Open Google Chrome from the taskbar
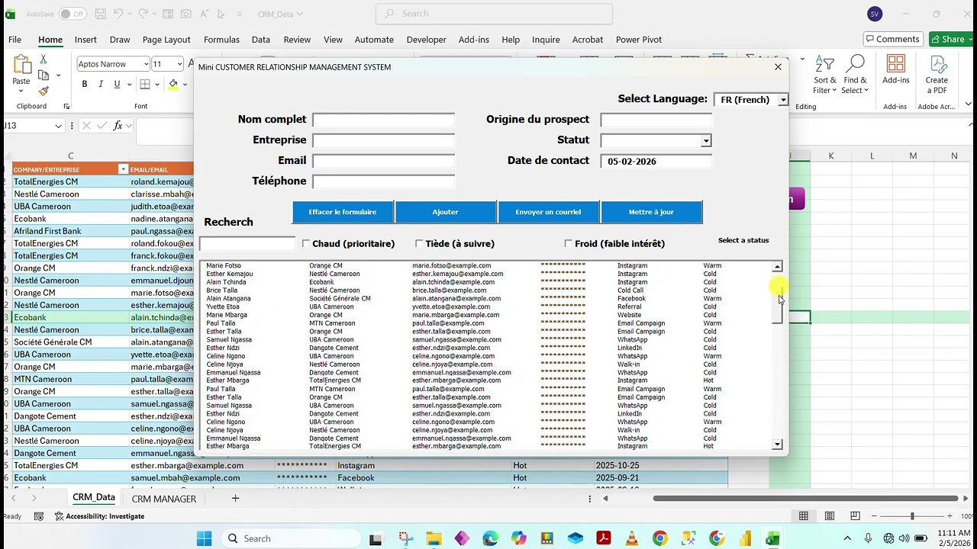 660,538
